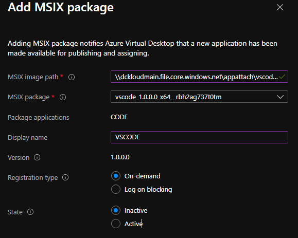Click the Add MSIX package heading
This screenshot has height=238, width=298.
coord(61,8)
